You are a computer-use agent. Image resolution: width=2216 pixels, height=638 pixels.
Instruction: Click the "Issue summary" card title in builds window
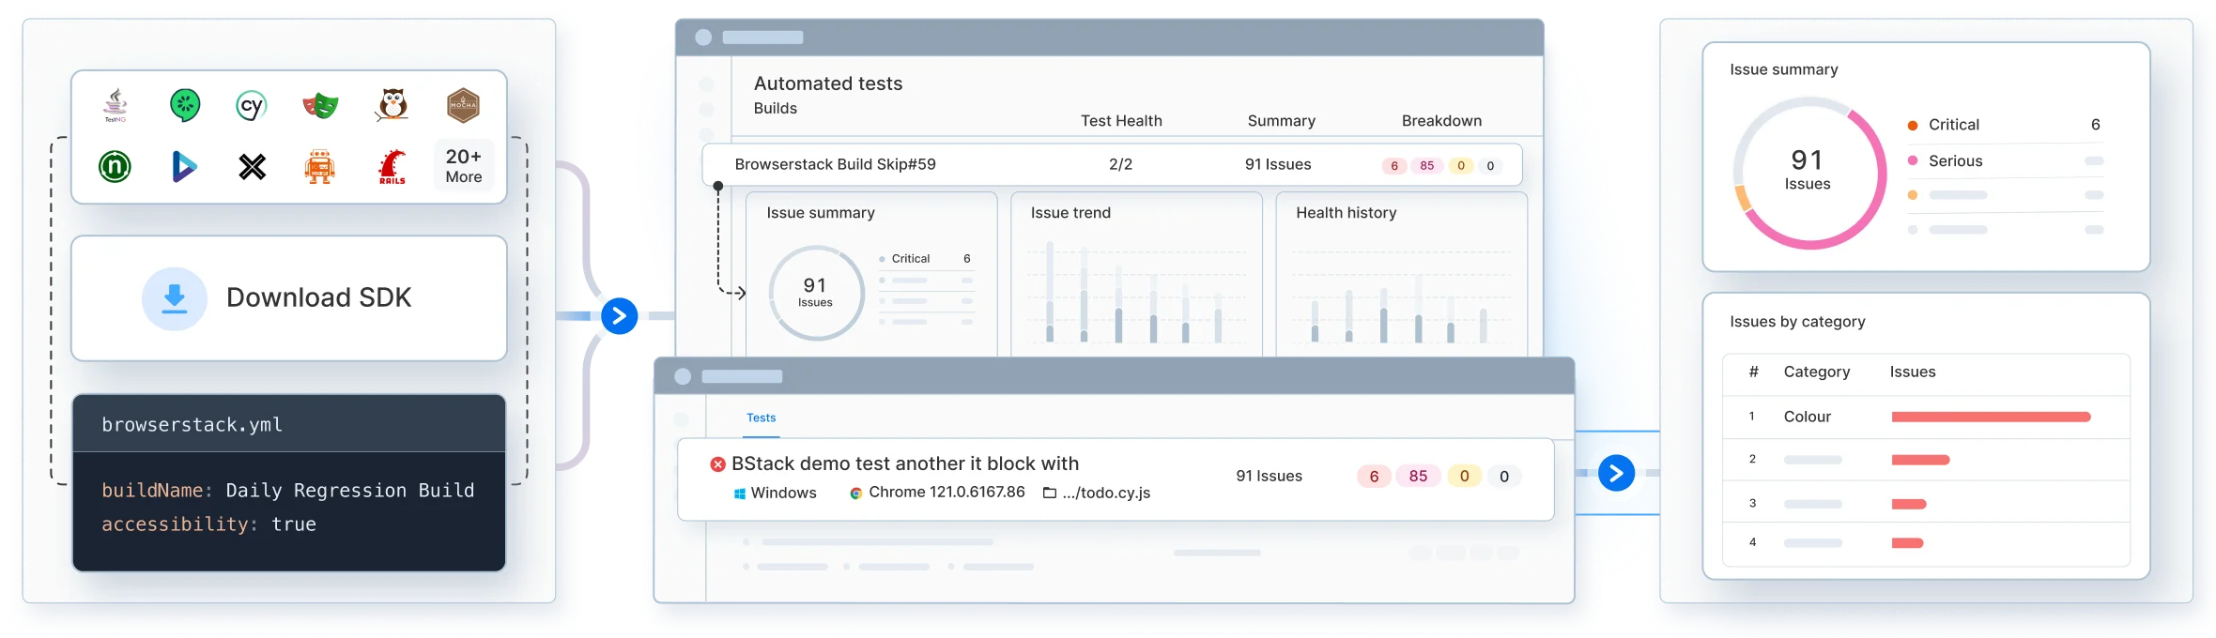click(x=821, y=213)
